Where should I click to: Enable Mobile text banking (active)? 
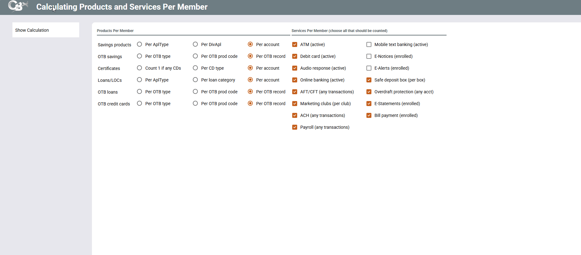pyautogui.click(x=369, y=44)
